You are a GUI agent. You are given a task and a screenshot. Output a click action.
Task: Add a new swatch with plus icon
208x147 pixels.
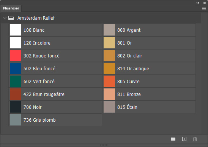point(184,139)
